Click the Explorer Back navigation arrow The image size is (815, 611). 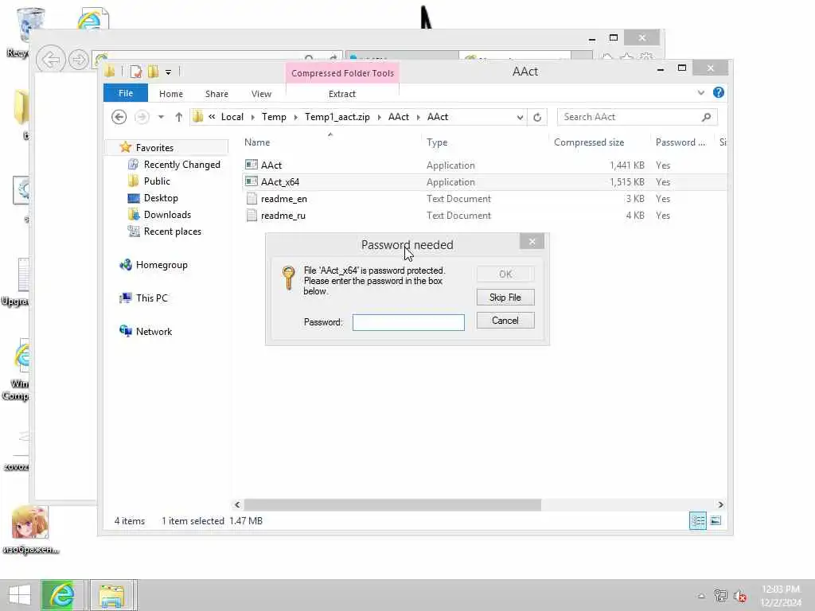[x=119, y=117]
